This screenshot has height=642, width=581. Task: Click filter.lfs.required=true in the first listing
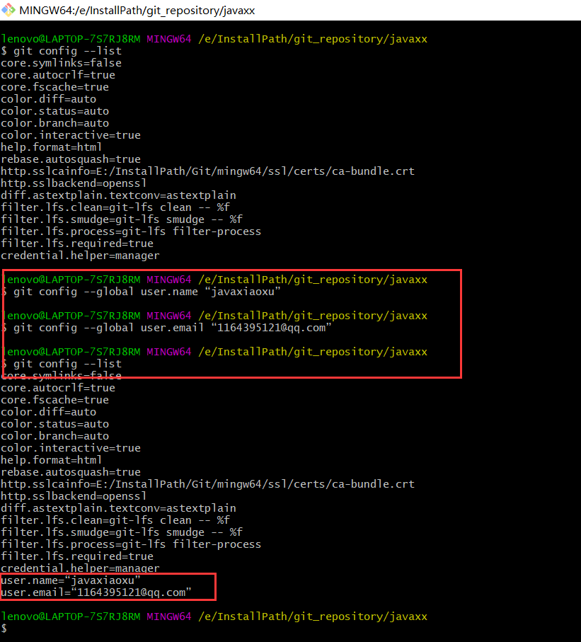point(77,243)
